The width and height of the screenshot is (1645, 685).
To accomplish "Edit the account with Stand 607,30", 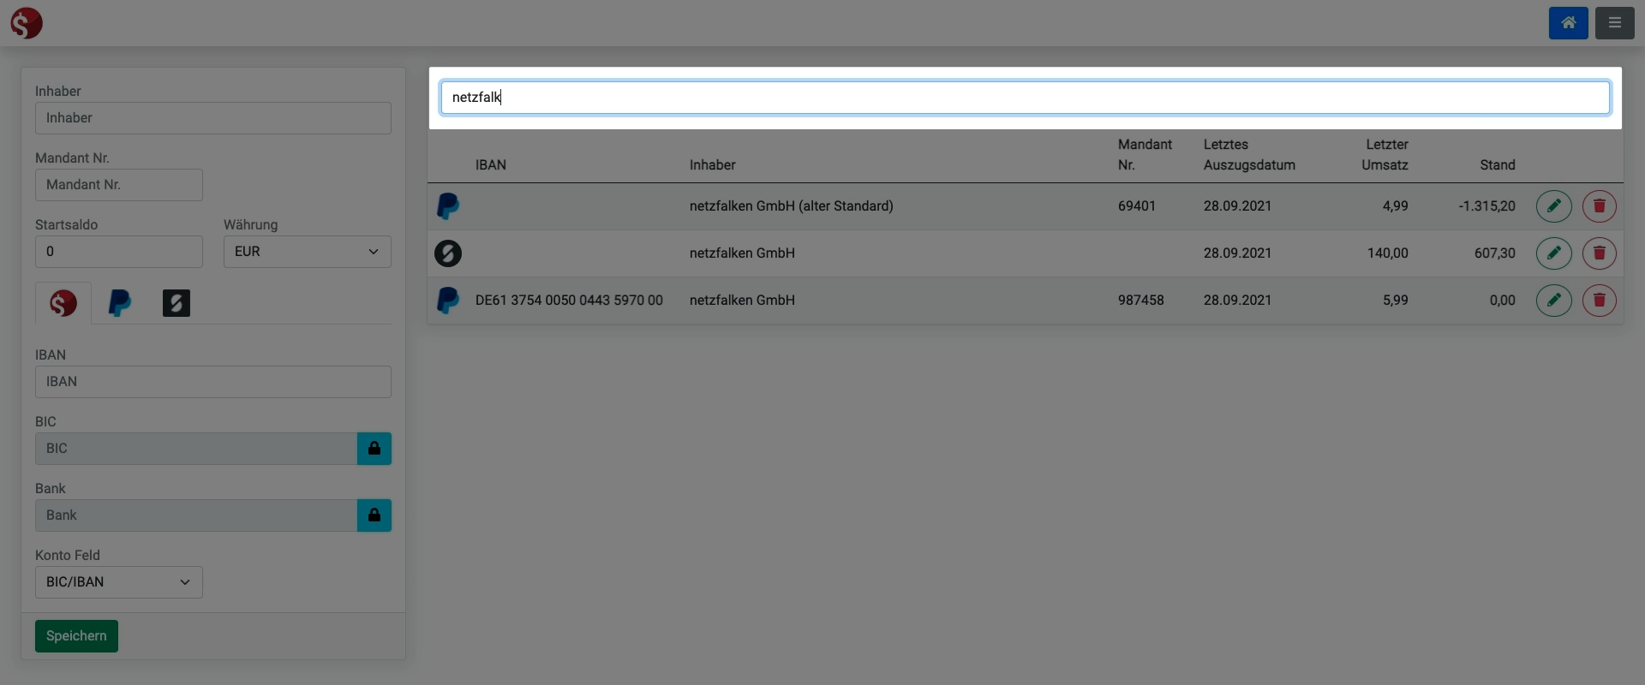I will pos(1553,253).
